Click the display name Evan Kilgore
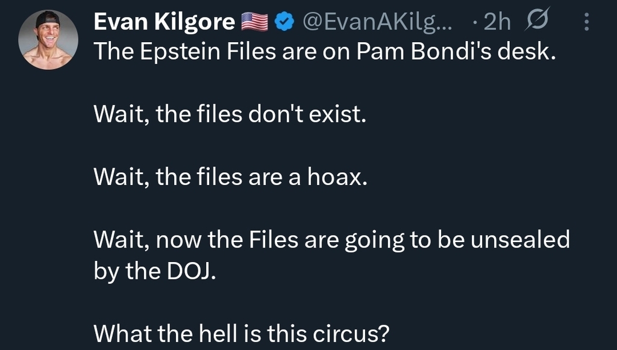617x350 pixels. click(x=164, y=22)
